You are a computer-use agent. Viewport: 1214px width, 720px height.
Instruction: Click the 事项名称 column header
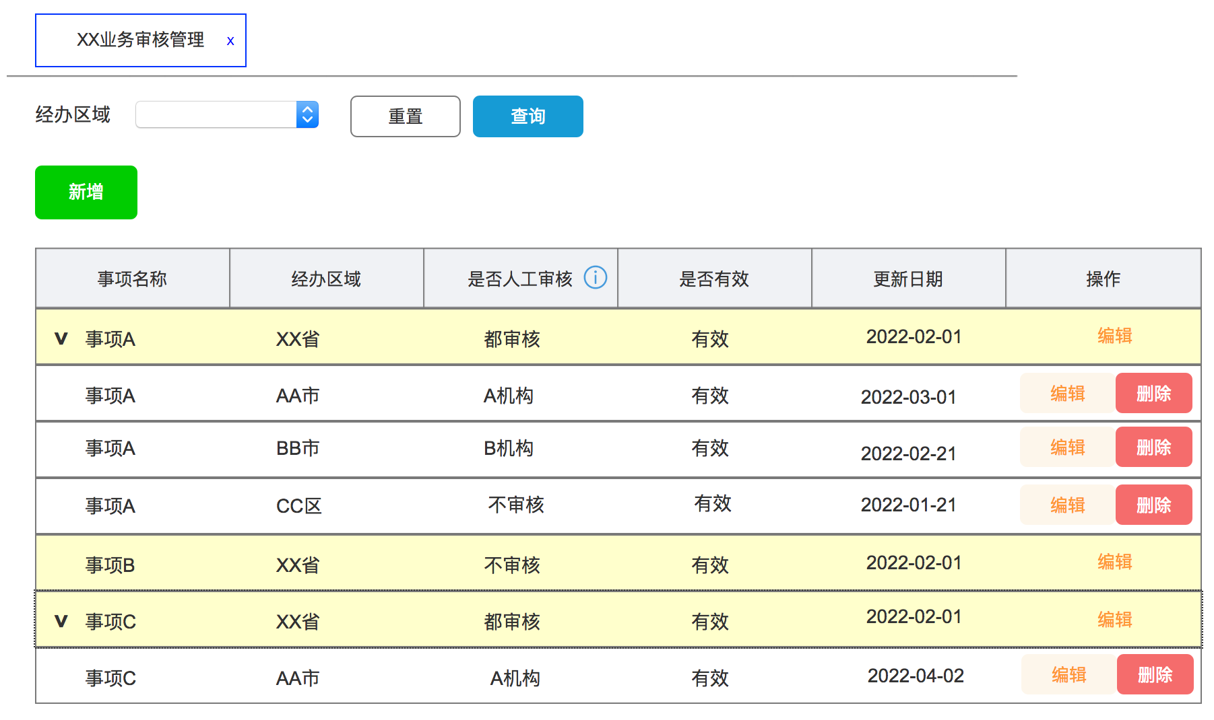[x=133, y=279]
